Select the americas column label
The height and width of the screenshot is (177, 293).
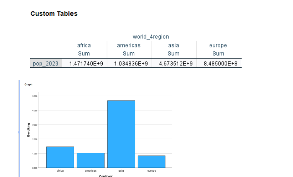pos(129,45)
